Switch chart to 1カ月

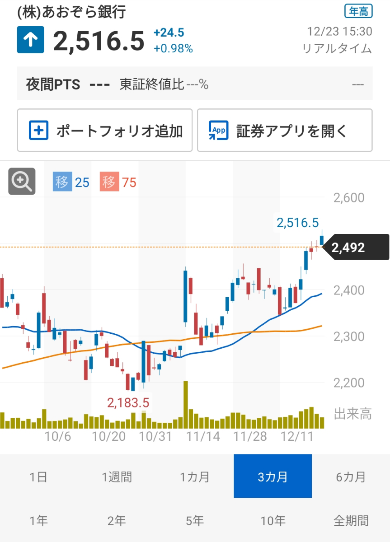click(195, 477)
